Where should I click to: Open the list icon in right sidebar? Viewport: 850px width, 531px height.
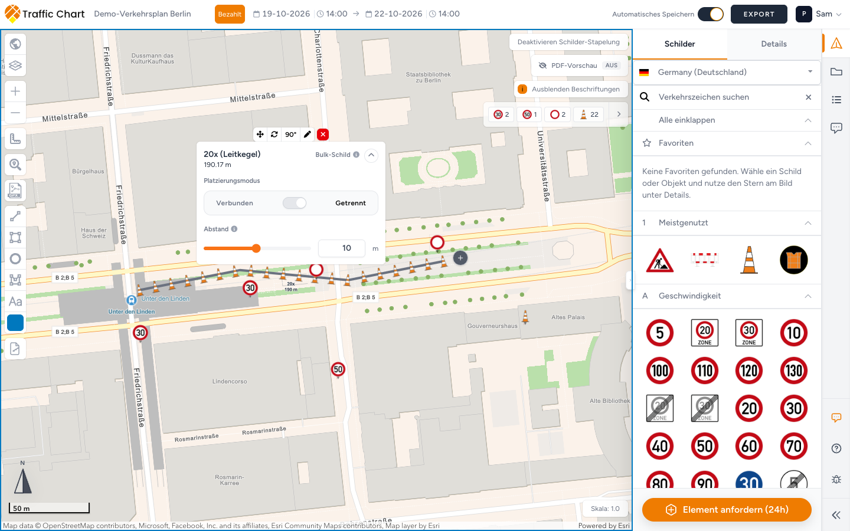coord(836,100)
